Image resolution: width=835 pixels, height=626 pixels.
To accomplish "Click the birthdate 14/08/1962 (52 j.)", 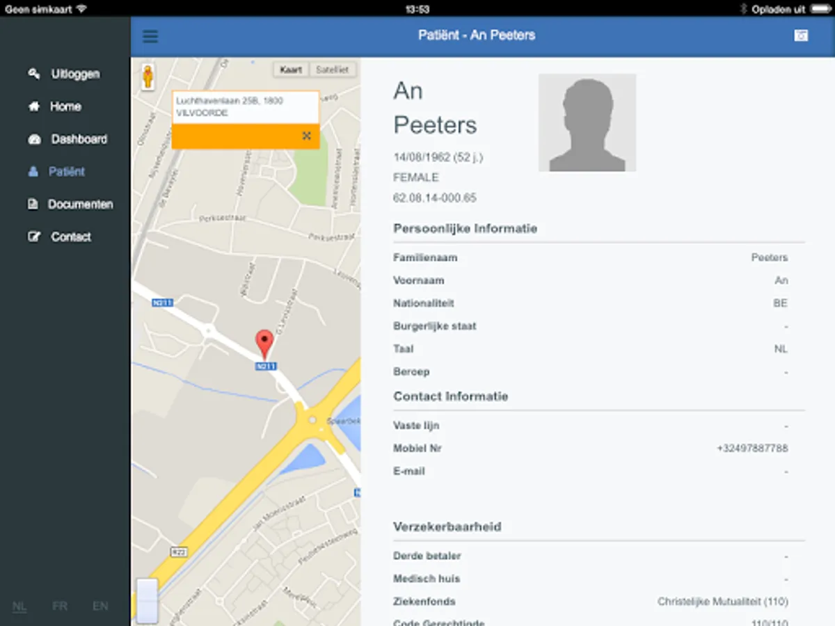I will coord(438,157).
